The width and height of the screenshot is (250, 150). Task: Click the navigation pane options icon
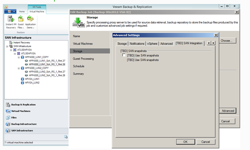[66, 137]
